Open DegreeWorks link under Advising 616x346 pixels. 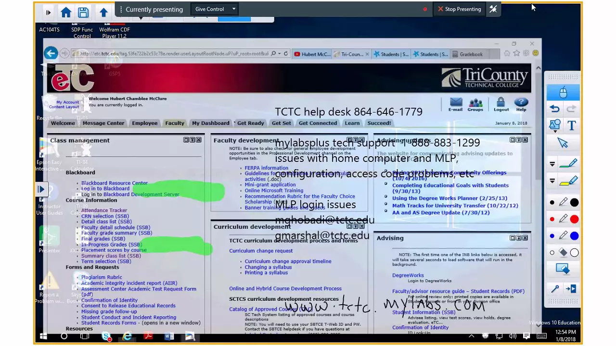(x=408, y=275)
